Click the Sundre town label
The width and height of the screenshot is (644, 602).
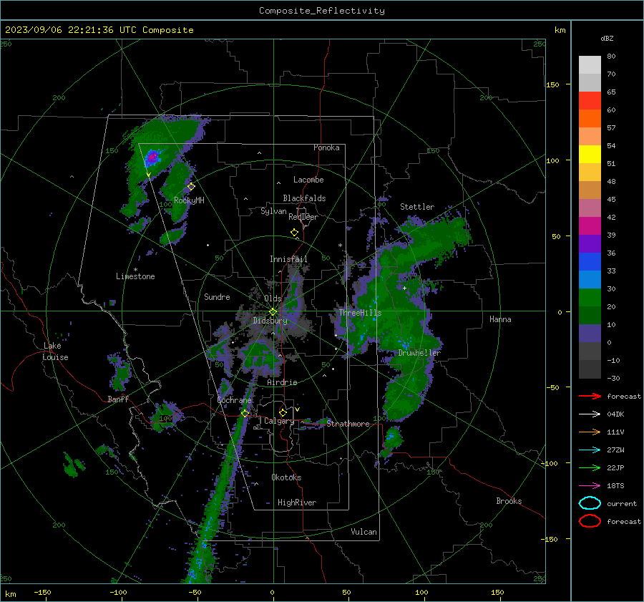(x=217, y=297)
